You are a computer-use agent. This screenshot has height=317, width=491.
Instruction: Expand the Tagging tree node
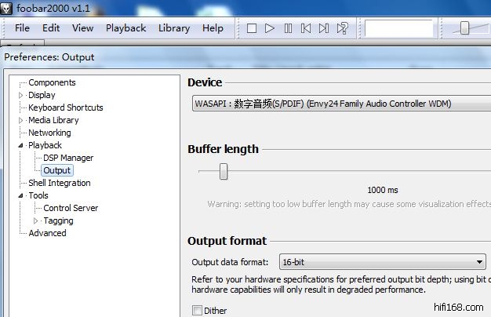point(36,220)
